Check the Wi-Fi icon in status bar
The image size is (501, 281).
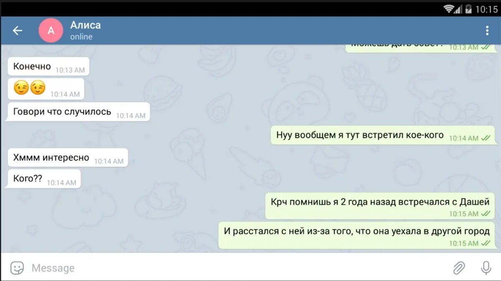click(x=449, y=9)
